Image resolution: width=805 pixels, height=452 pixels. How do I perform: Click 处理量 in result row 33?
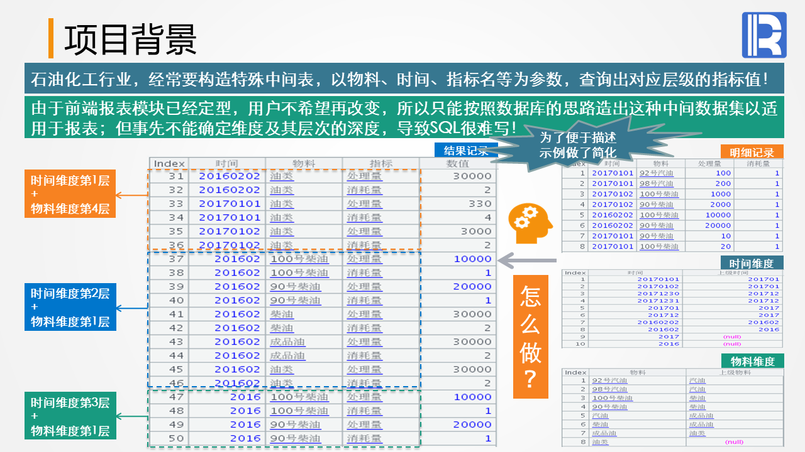point(364,204)
